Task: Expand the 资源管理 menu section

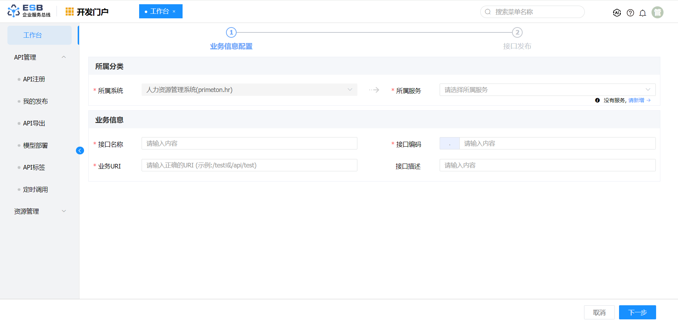Action: pos(64,211)
